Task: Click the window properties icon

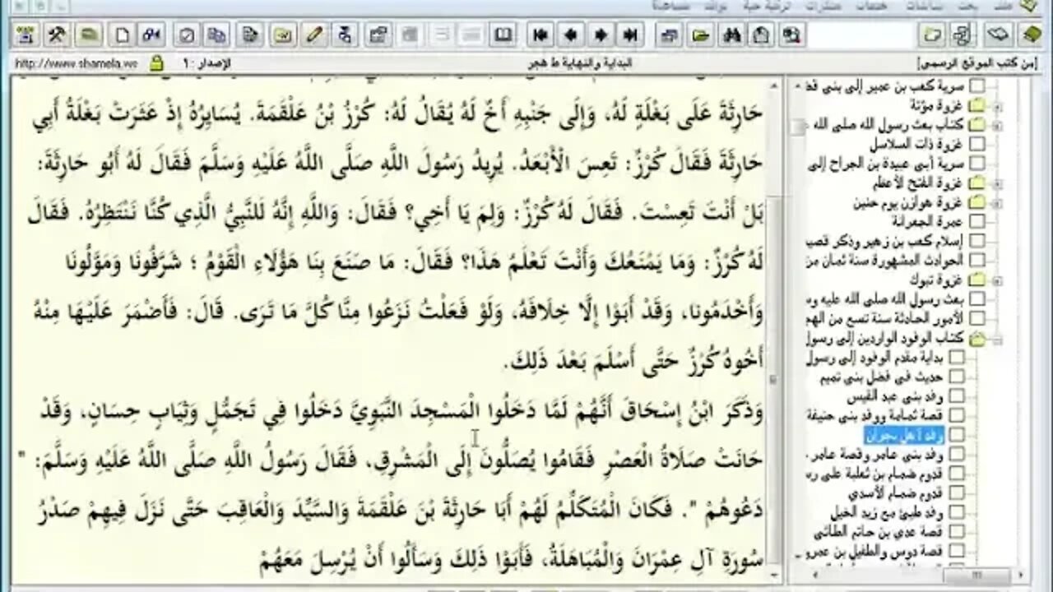Action: pos(378,35)
